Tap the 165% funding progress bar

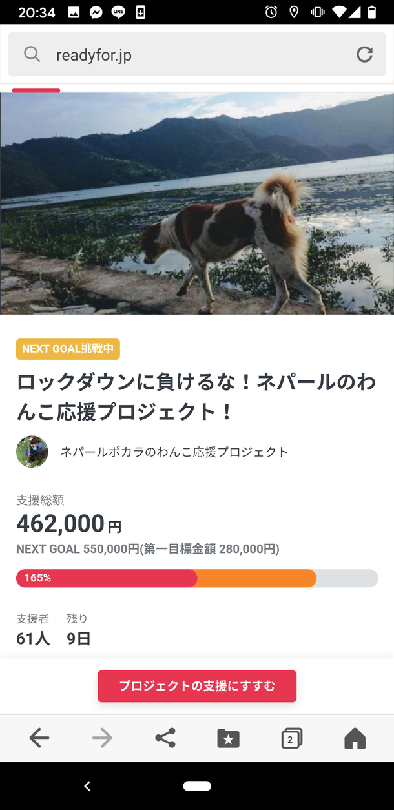point(197,578)
